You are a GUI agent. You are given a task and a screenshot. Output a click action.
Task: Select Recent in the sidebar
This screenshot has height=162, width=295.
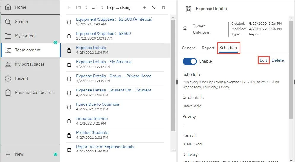pyautogui.click(x=30, y=78)
